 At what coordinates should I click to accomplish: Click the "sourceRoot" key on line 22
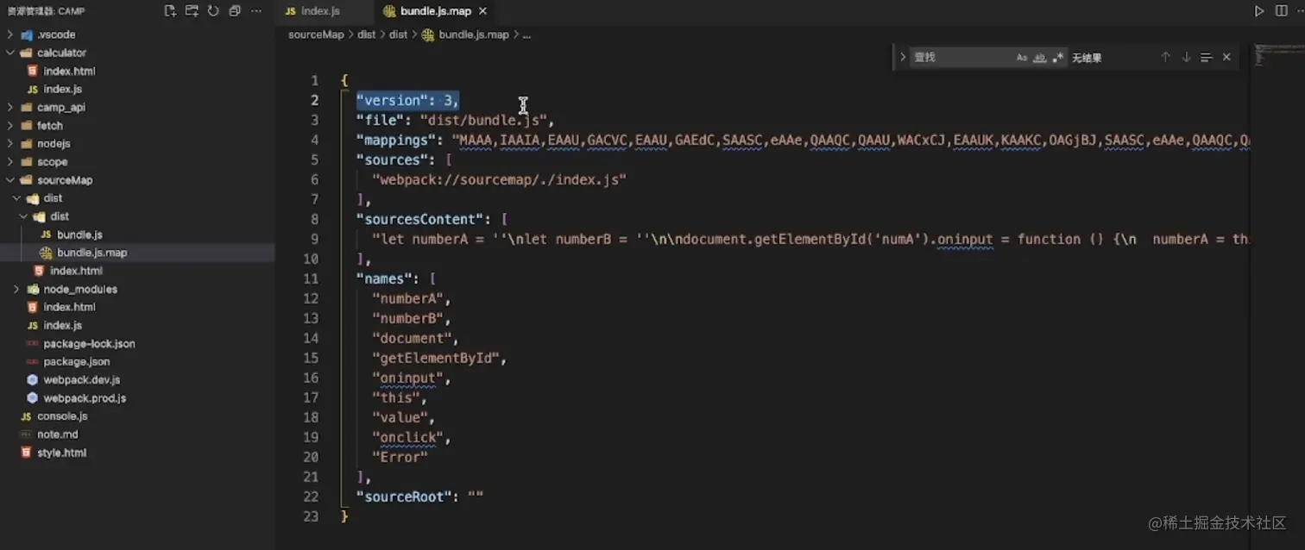[404, 497]
